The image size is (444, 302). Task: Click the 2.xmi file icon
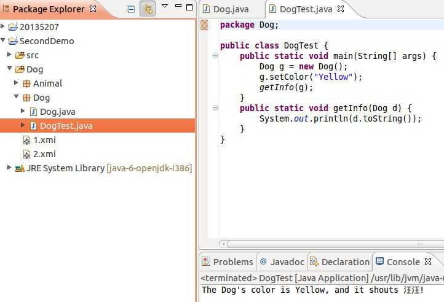coord(26,154)
